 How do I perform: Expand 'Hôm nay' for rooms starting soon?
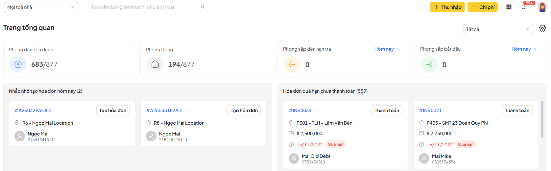click(x=525, y=49)
